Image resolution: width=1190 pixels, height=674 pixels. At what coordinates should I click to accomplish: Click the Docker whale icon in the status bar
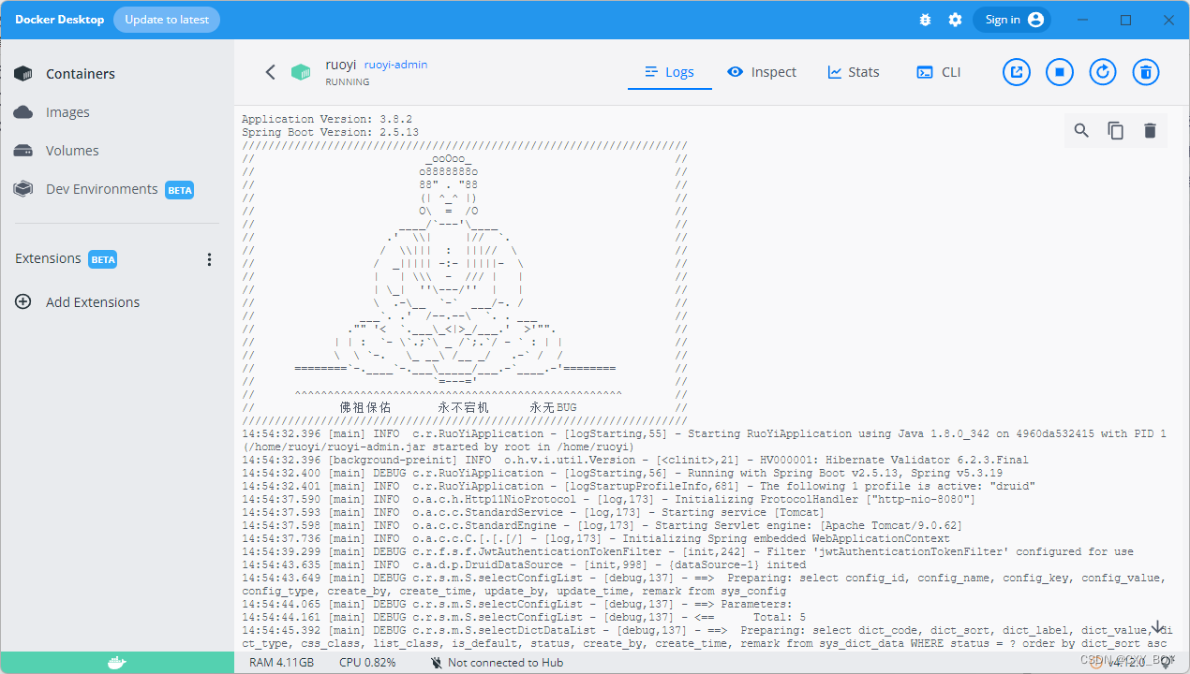click(x=116, y=663)
